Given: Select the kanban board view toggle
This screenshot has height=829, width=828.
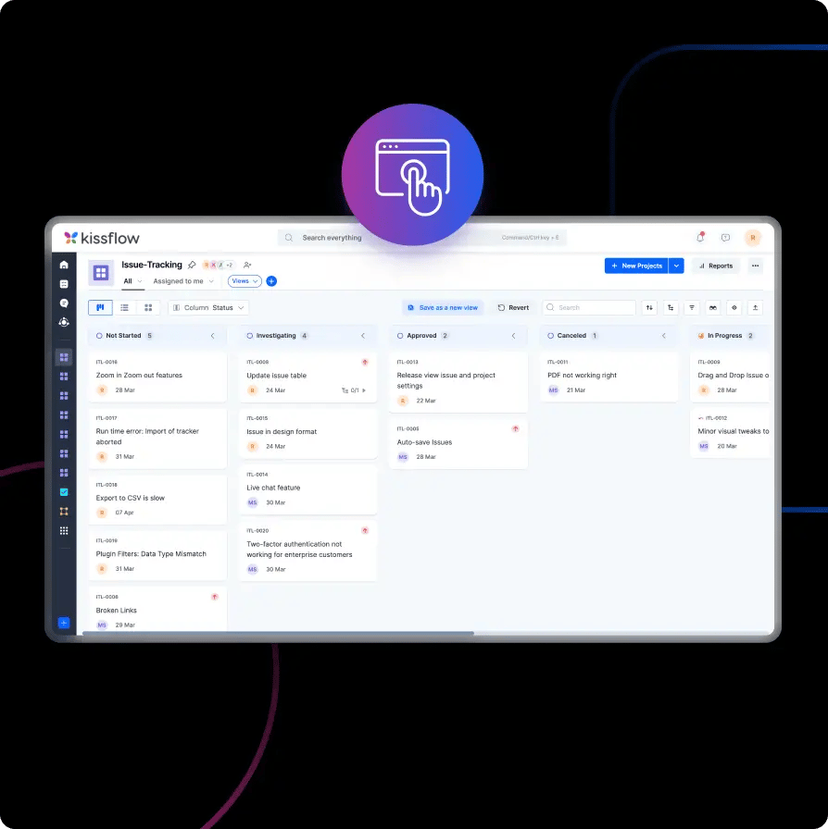Looking at the screenshot, I should (100, 307).
